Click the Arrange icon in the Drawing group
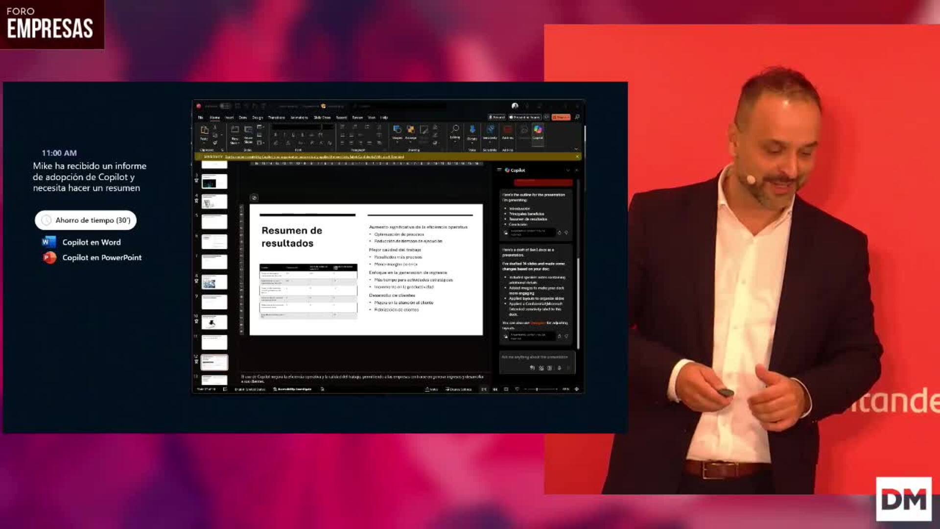The image size is (940, 529). click(x=411, y=130)
